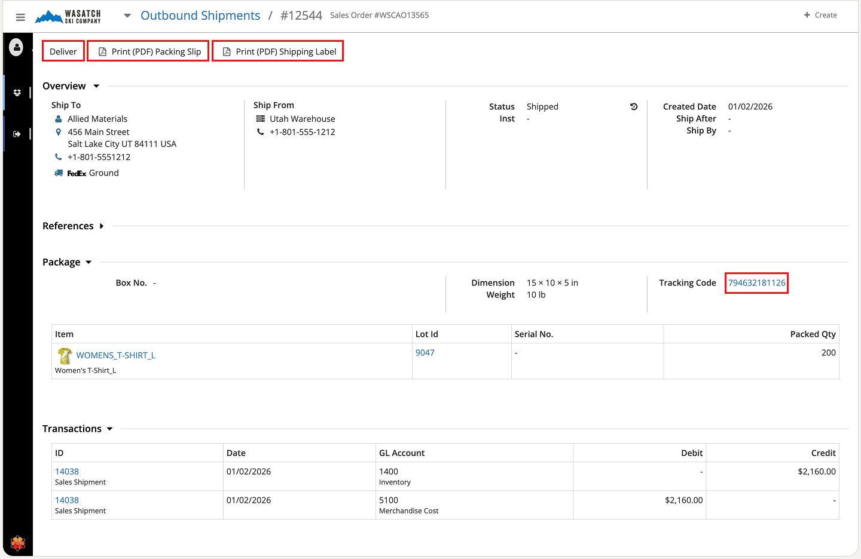Click the sign-out arrow sidebar icon
This screenshot has height=559, width=861.
pyautogui.click(x=17, y=134)
